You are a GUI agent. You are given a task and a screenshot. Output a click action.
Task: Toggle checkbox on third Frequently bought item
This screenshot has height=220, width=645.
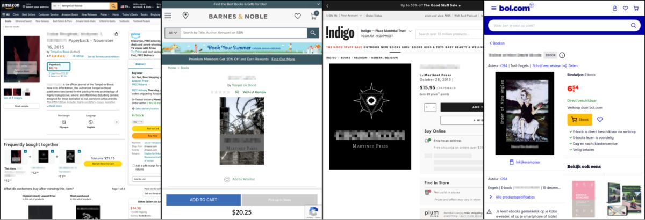[79, 151]
